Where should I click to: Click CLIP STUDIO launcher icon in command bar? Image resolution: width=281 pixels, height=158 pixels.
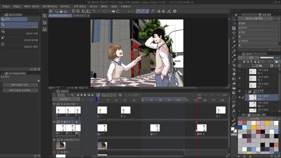pos(51,11)
